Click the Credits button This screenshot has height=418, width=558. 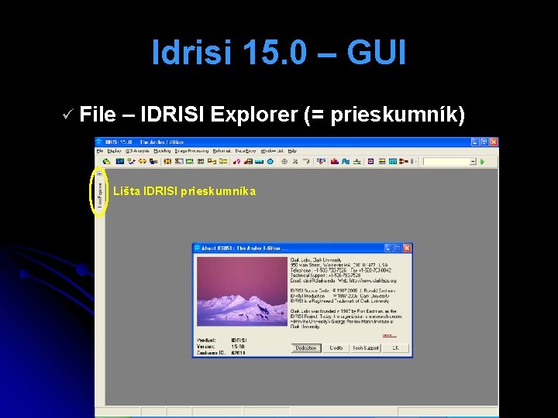click(336, 348)
